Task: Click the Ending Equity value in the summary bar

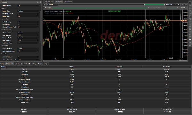Action: tap(167, 112)
